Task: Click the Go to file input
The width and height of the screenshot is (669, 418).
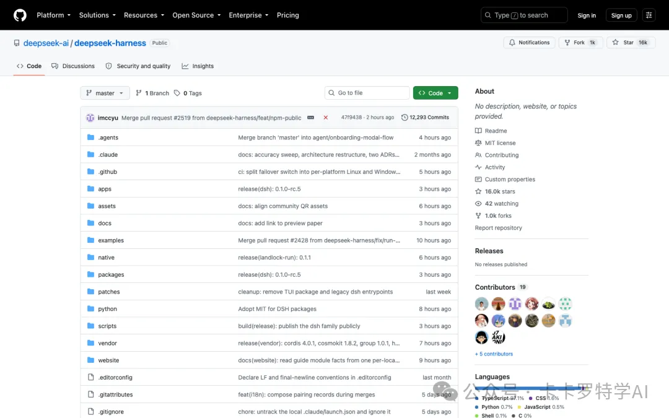Action: pos(367,93)
